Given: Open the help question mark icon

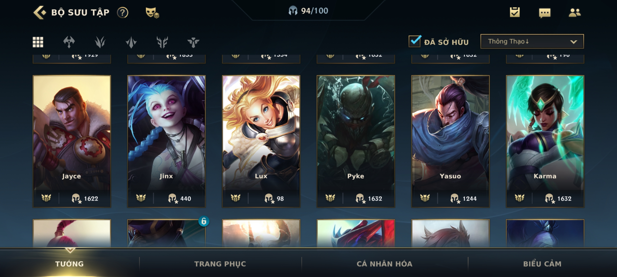Looking at the screenshot, I should (122, 12).
